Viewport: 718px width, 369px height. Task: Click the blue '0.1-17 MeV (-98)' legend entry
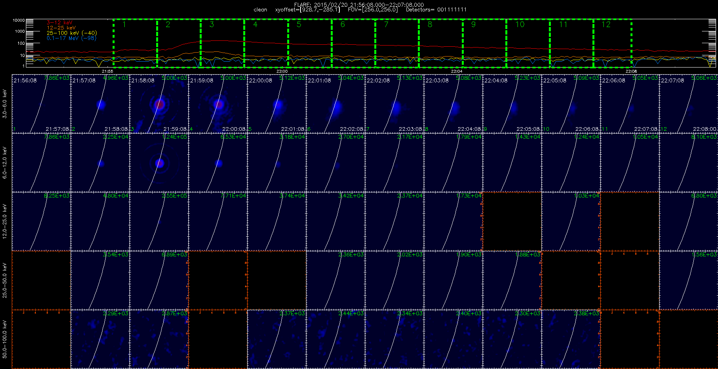(x=71, y=38)
